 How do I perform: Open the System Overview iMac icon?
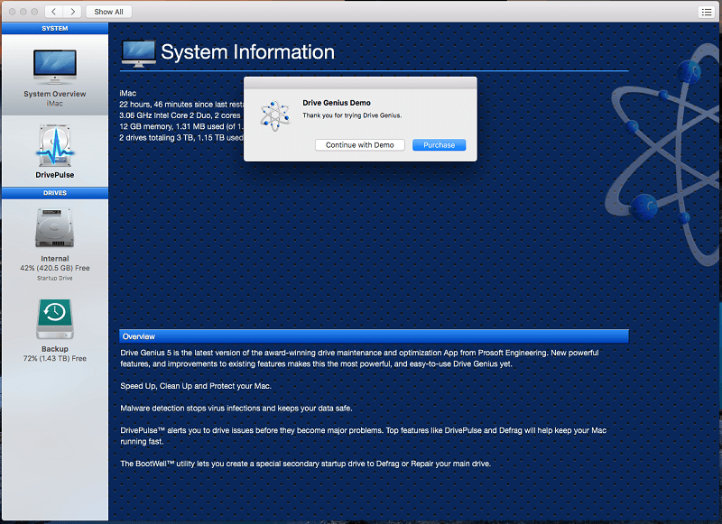(55, 67)
